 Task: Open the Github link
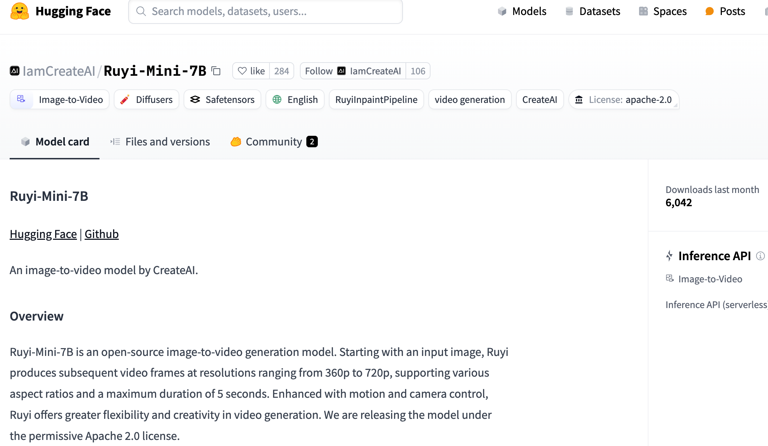point(102,234)
